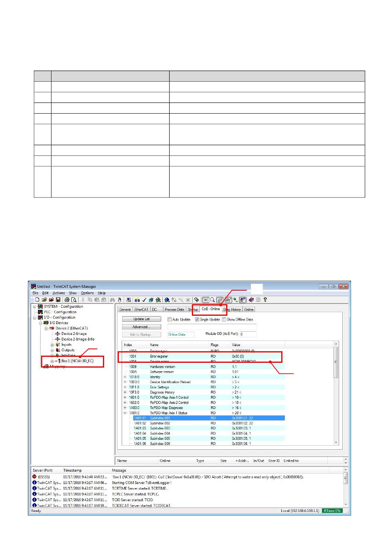This screenshot has height=553, width=379.
Task: Collapse the 1A01:0 TxPDO-Map Axis-1 Status entry
Action: click(125, 413)
